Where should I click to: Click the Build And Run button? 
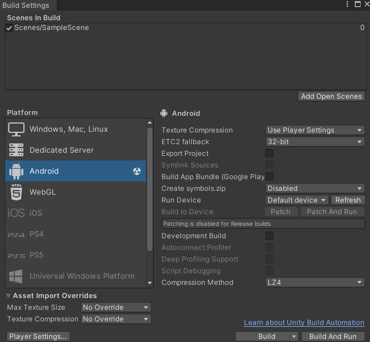click(333, 337)
